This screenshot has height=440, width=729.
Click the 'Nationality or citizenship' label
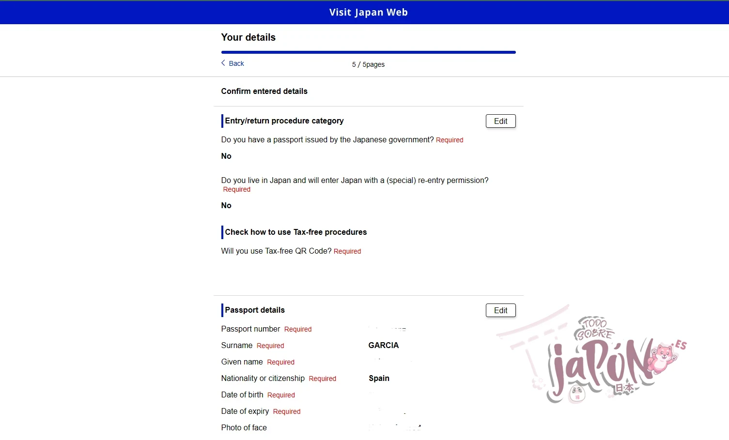coord(263,379)
